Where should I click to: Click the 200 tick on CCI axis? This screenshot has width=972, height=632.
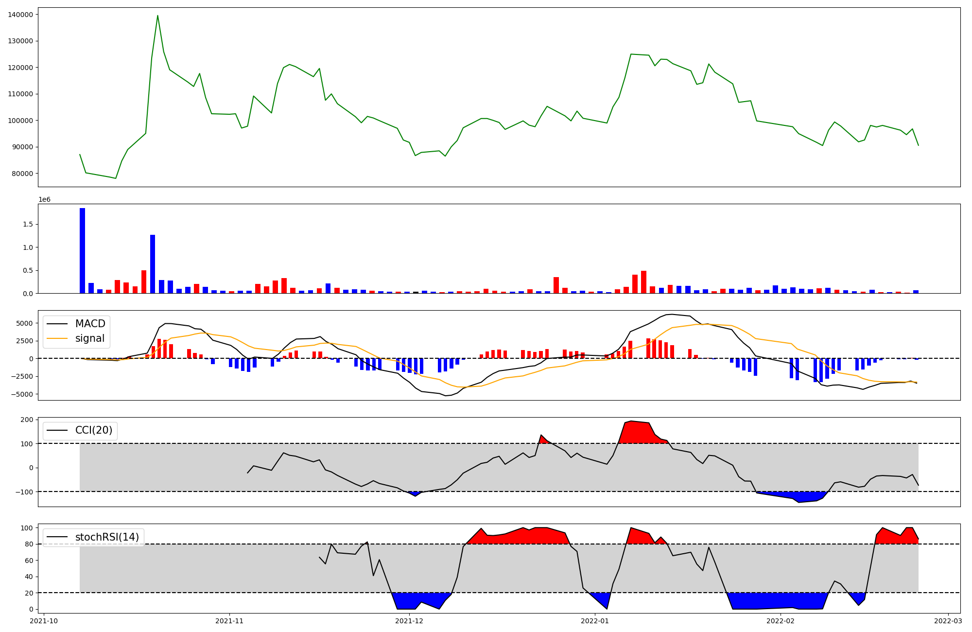(28, 420)
